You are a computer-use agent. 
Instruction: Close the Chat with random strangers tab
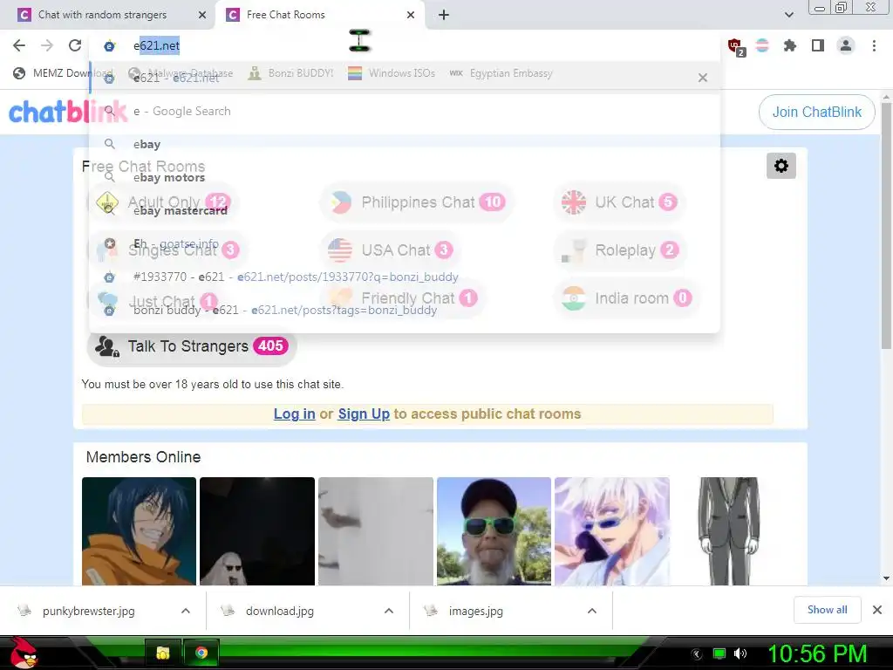[202, 15]
